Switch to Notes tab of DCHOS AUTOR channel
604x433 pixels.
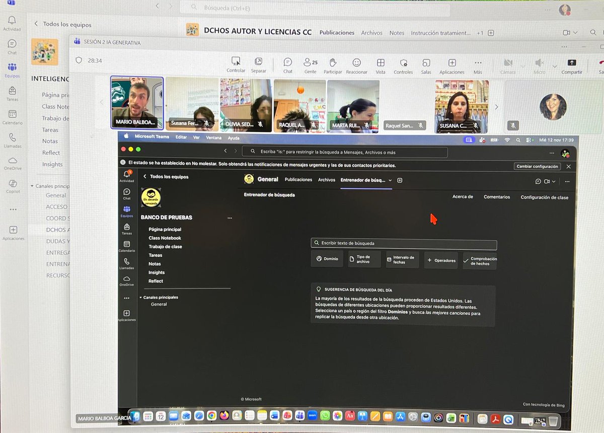[x=397, y=33]
